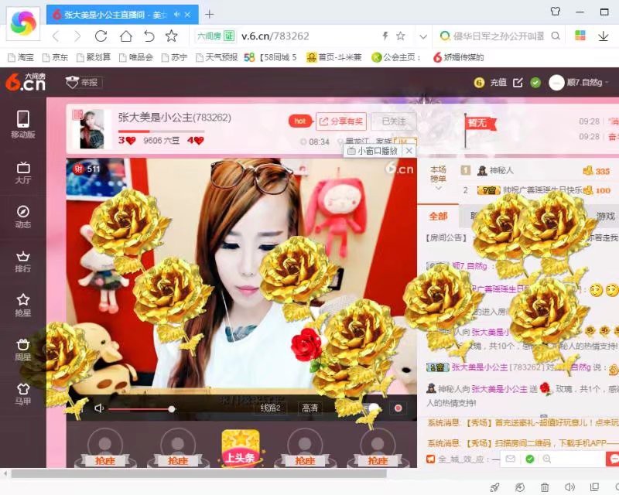Open user menu 顺7.自然g

[x=579, y=83]
